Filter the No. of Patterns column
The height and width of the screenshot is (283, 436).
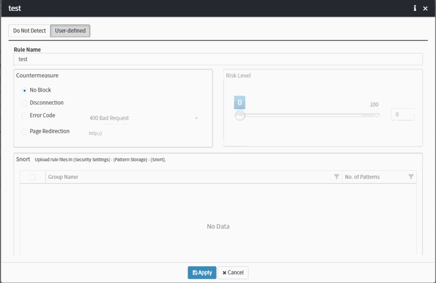[411, 177]
